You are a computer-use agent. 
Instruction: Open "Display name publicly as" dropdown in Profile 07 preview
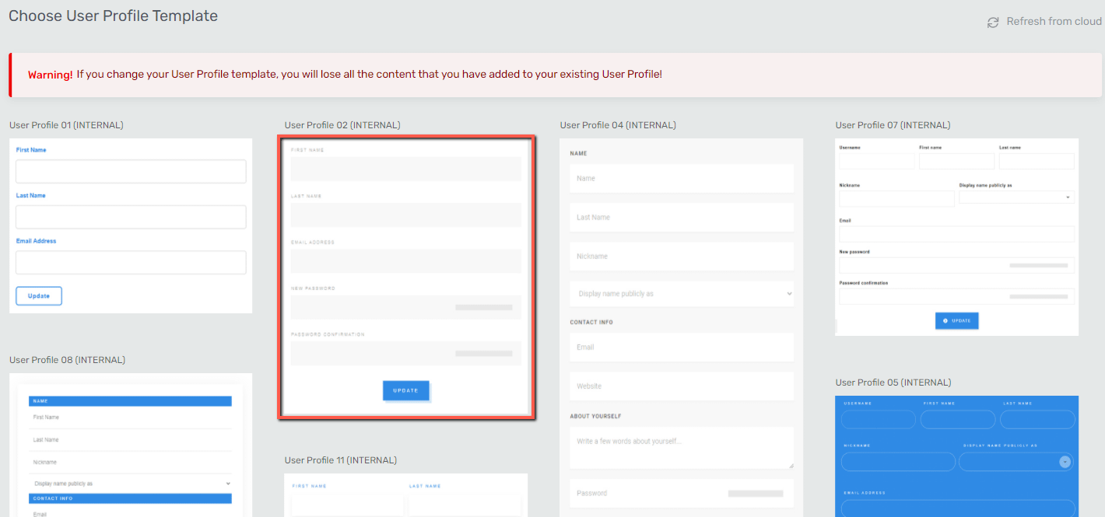[x=1016, y=197]
